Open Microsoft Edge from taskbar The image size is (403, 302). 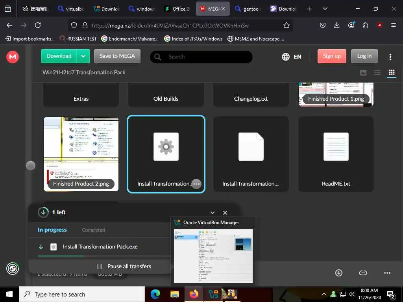(155, 294)
